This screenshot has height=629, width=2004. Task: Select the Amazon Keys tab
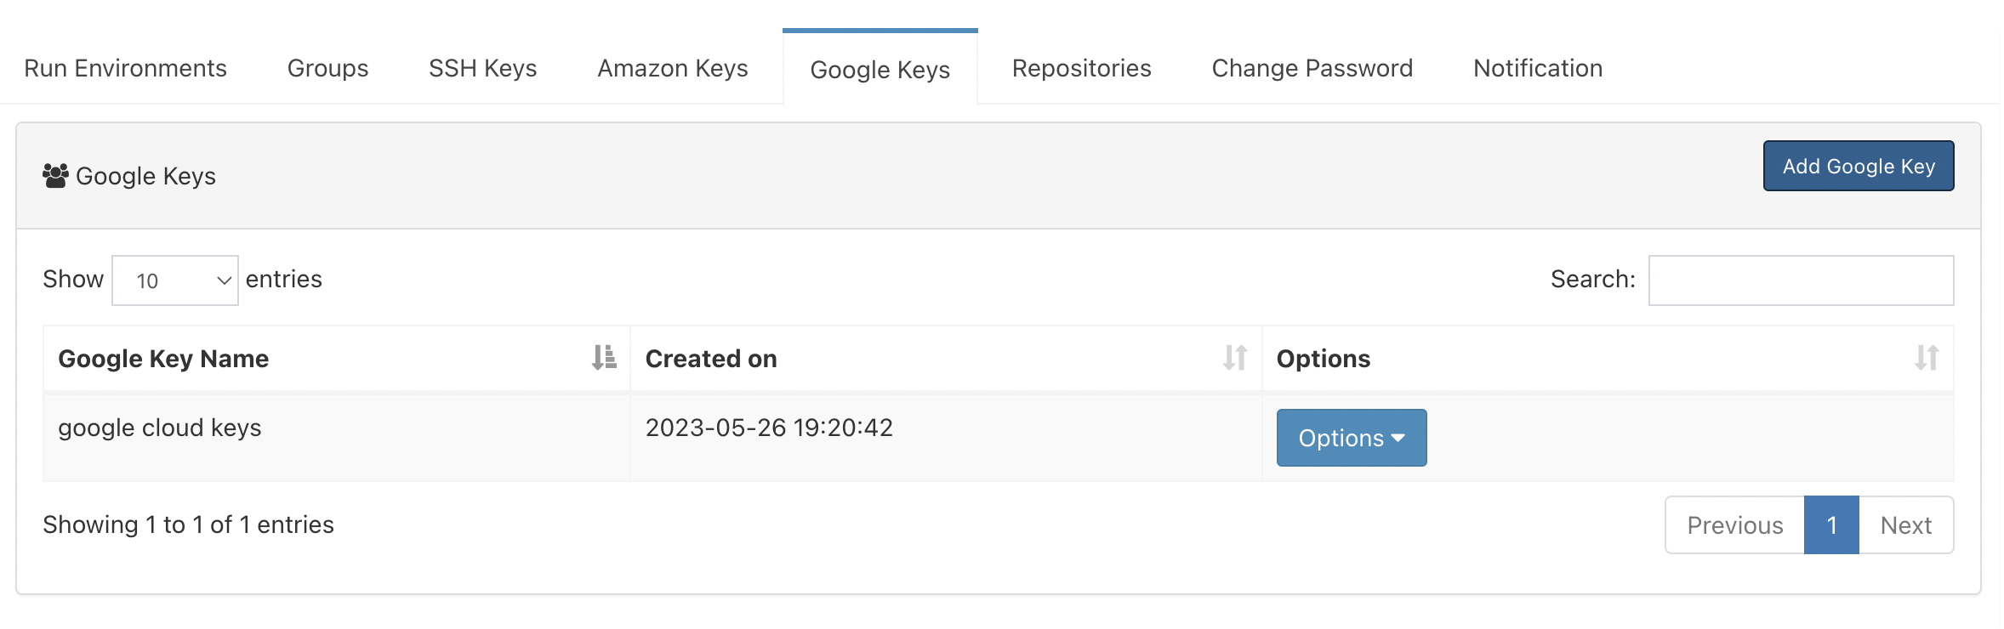point(673,68)
